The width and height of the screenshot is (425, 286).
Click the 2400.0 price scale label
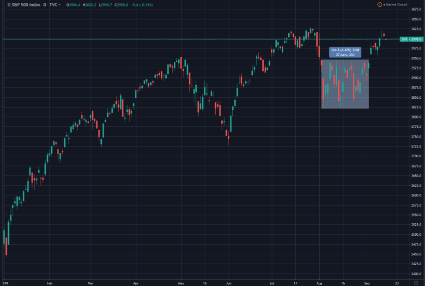click(416, 274)
